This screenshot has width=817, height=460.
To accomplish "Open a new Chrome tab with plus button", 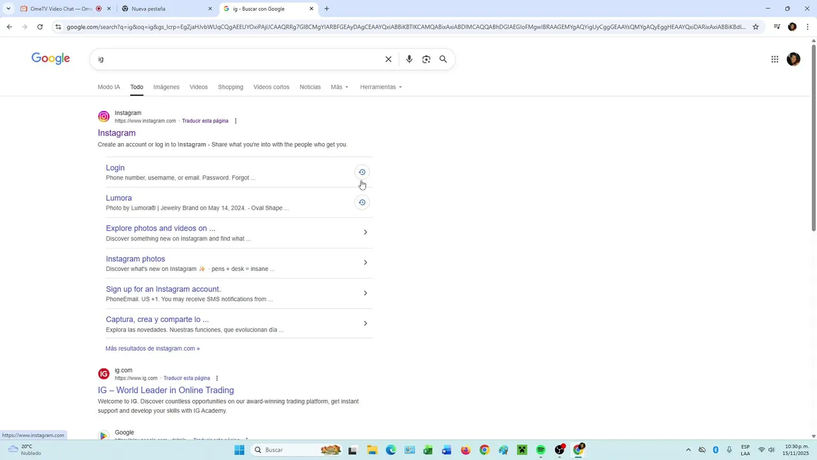I will tap(327, 9).
